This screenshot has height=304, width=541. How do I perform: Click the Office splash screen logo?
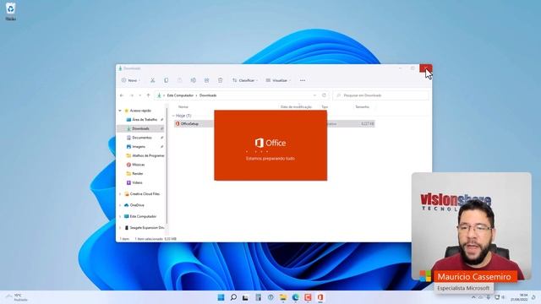[x=270, y=143]
